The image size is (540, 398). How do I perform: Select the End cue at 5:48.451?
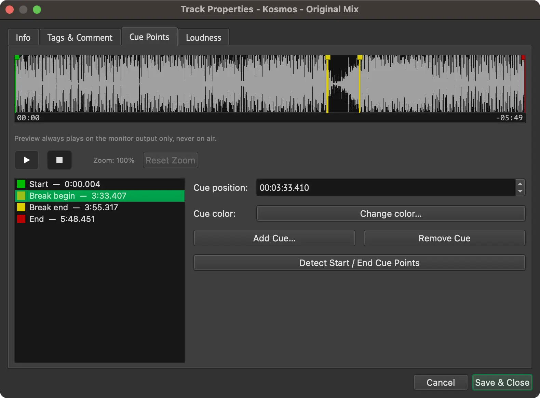[100, 219]
